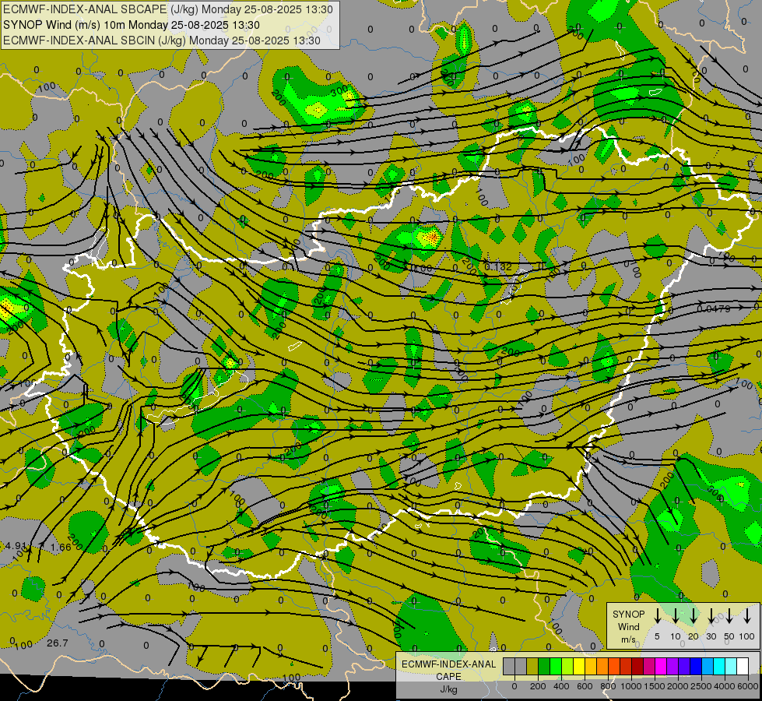Select the violet purple swatch in CAPE legend

point(673,666)
